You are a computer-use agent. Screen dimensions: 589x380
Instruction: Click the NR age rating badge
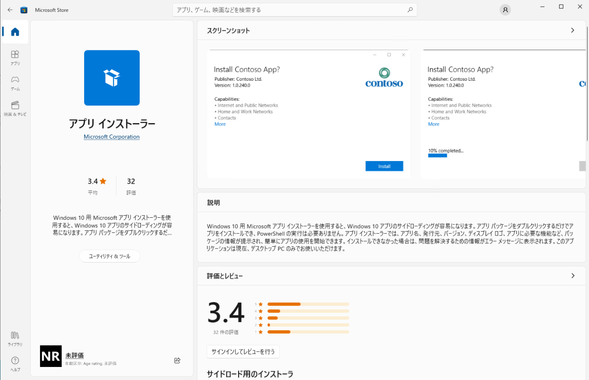pyautogui.click(x=51, y=356)
